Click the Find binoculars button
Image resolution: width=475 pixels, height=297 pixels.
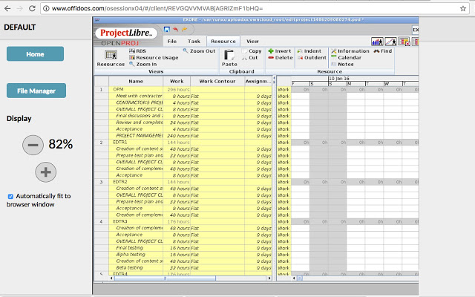tap(383, 51)
